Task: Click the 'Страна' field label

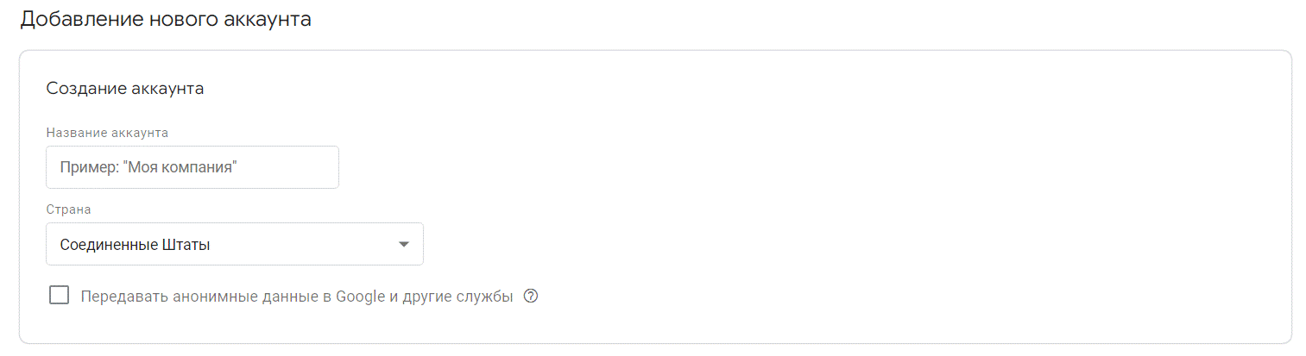Action: coord(68,209)
